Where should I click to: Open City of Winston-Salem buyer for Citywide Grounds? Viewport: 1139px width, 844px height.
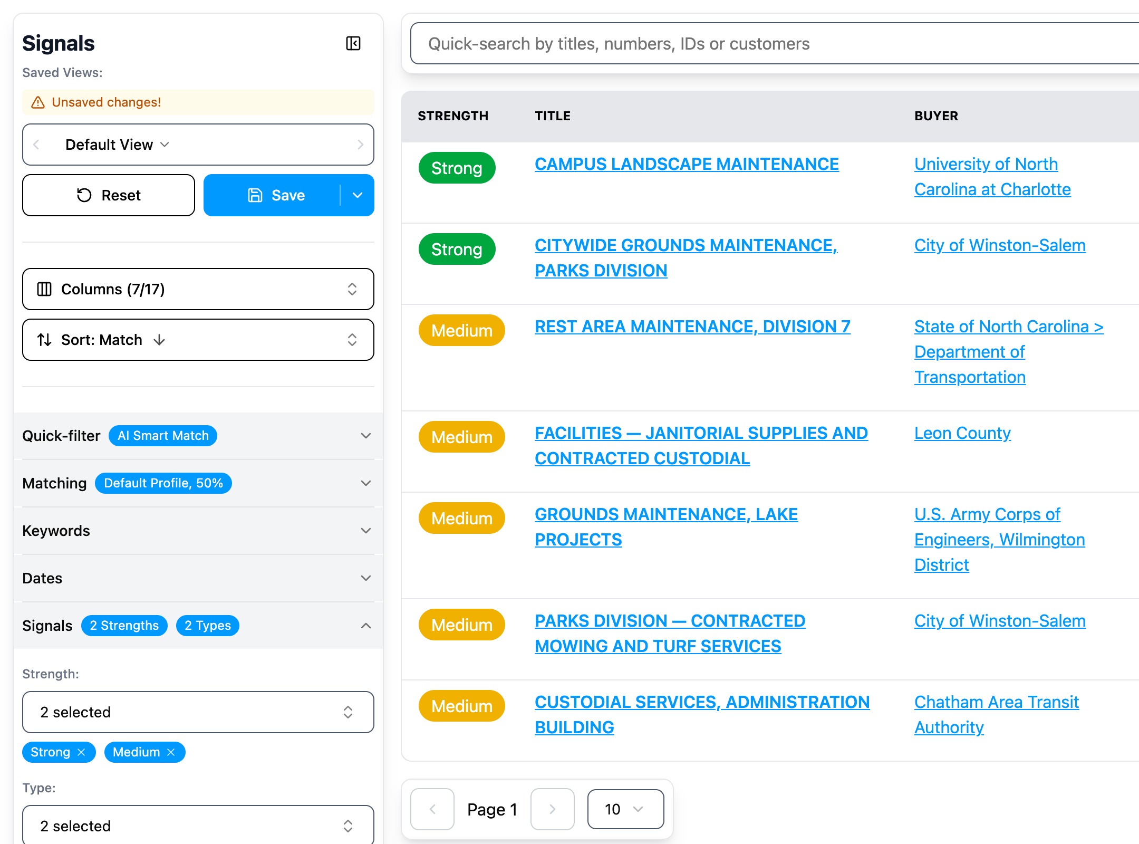coord(1000,245)
